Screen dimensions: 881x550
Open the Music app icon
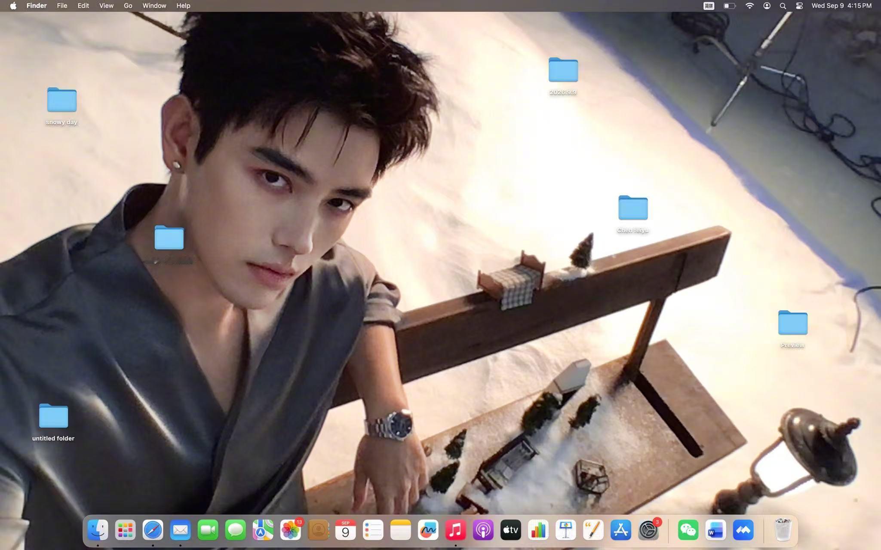(456, 530)
